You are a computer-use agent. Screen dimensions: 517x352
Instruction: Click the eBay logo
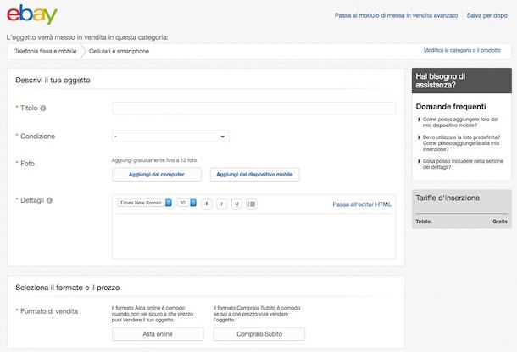click(x=32, y=14)
